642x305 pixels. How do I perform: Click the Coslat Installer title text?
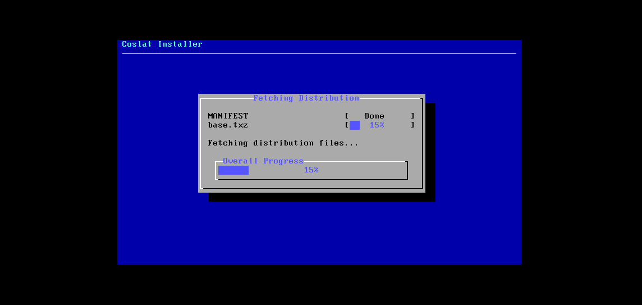[162, 44]
